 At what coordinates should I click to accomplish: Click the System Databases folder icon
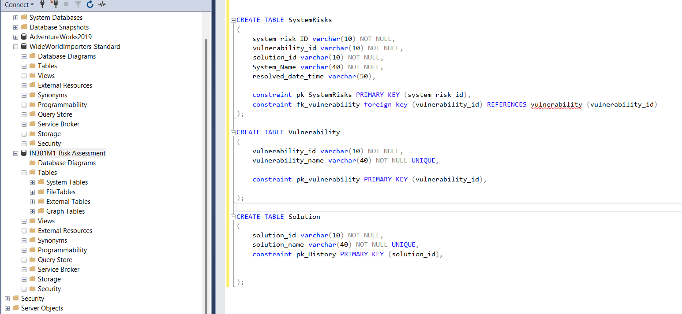point(23,17)
